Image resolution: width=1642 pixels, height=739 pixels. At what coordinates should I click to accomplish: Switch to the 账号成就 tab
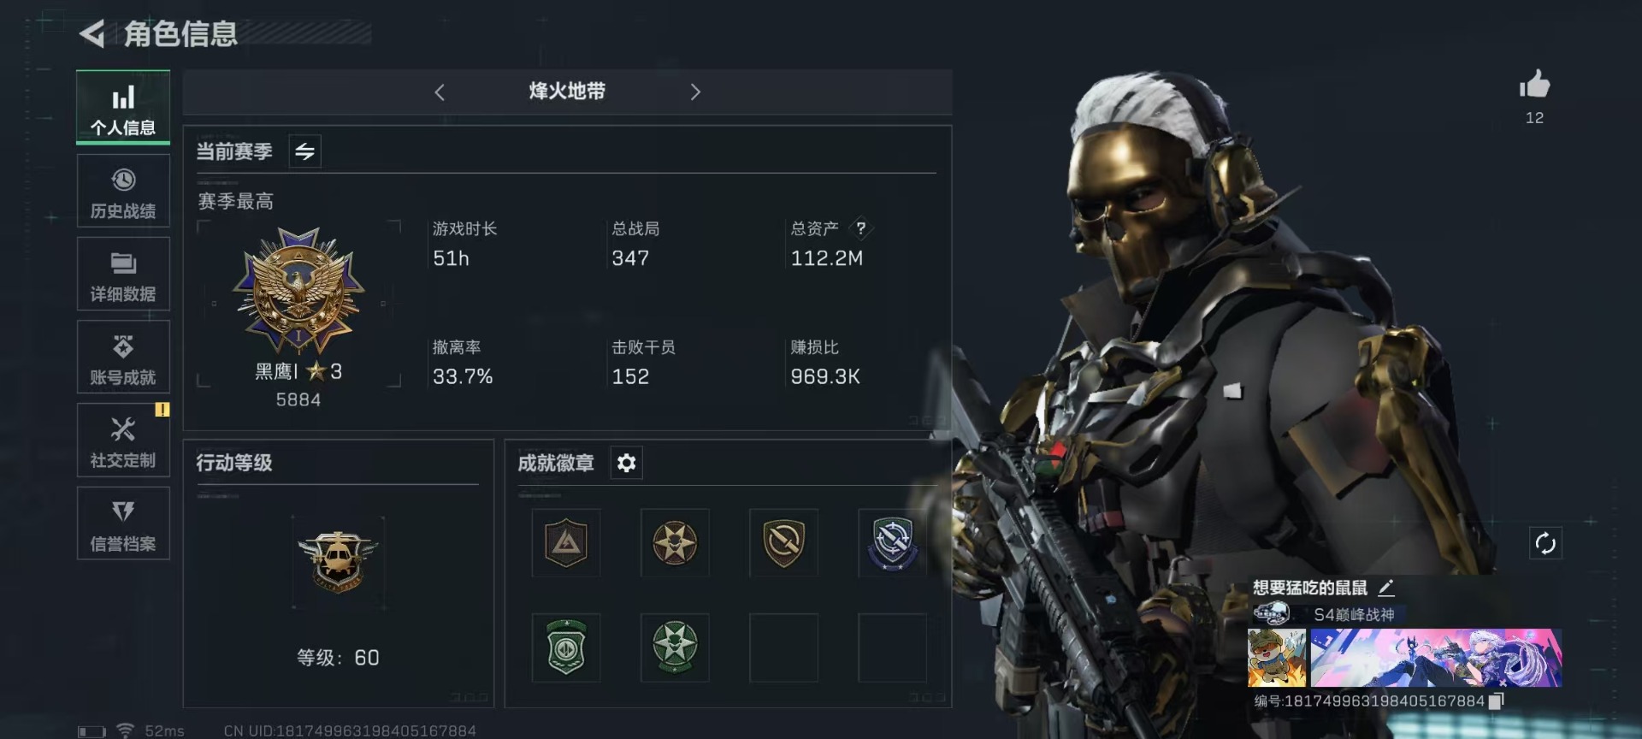click(123, 357)
